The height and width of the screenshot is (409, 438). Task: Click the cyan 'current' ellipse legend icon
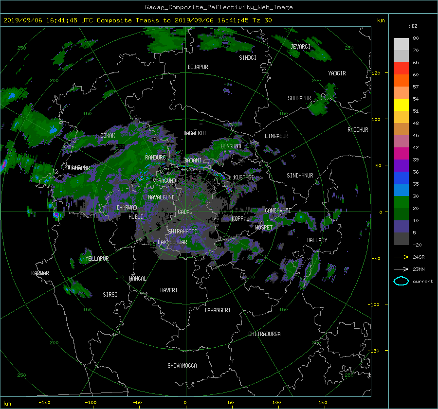click(401, 281)
